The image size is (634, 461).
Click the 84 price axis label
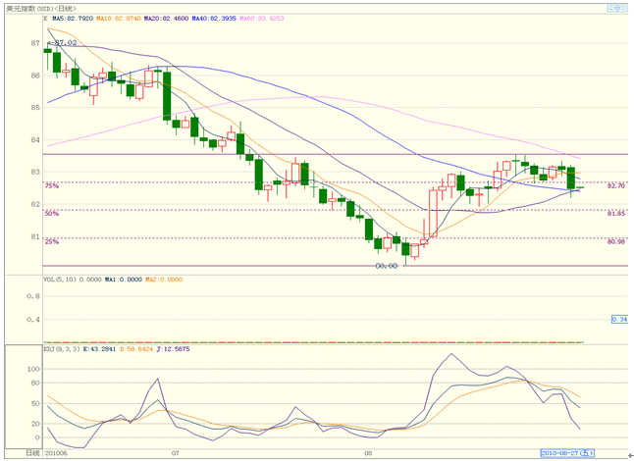coord(35,140)
